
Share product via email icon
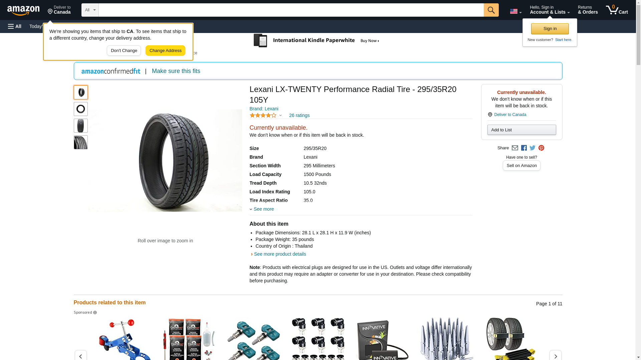[515, 148]
